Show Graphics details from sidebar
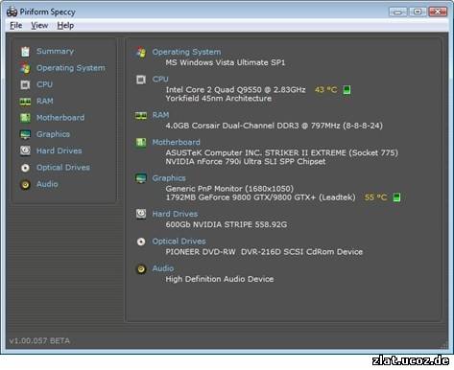This screenshot has width=454, height=370. pos(53,134)
